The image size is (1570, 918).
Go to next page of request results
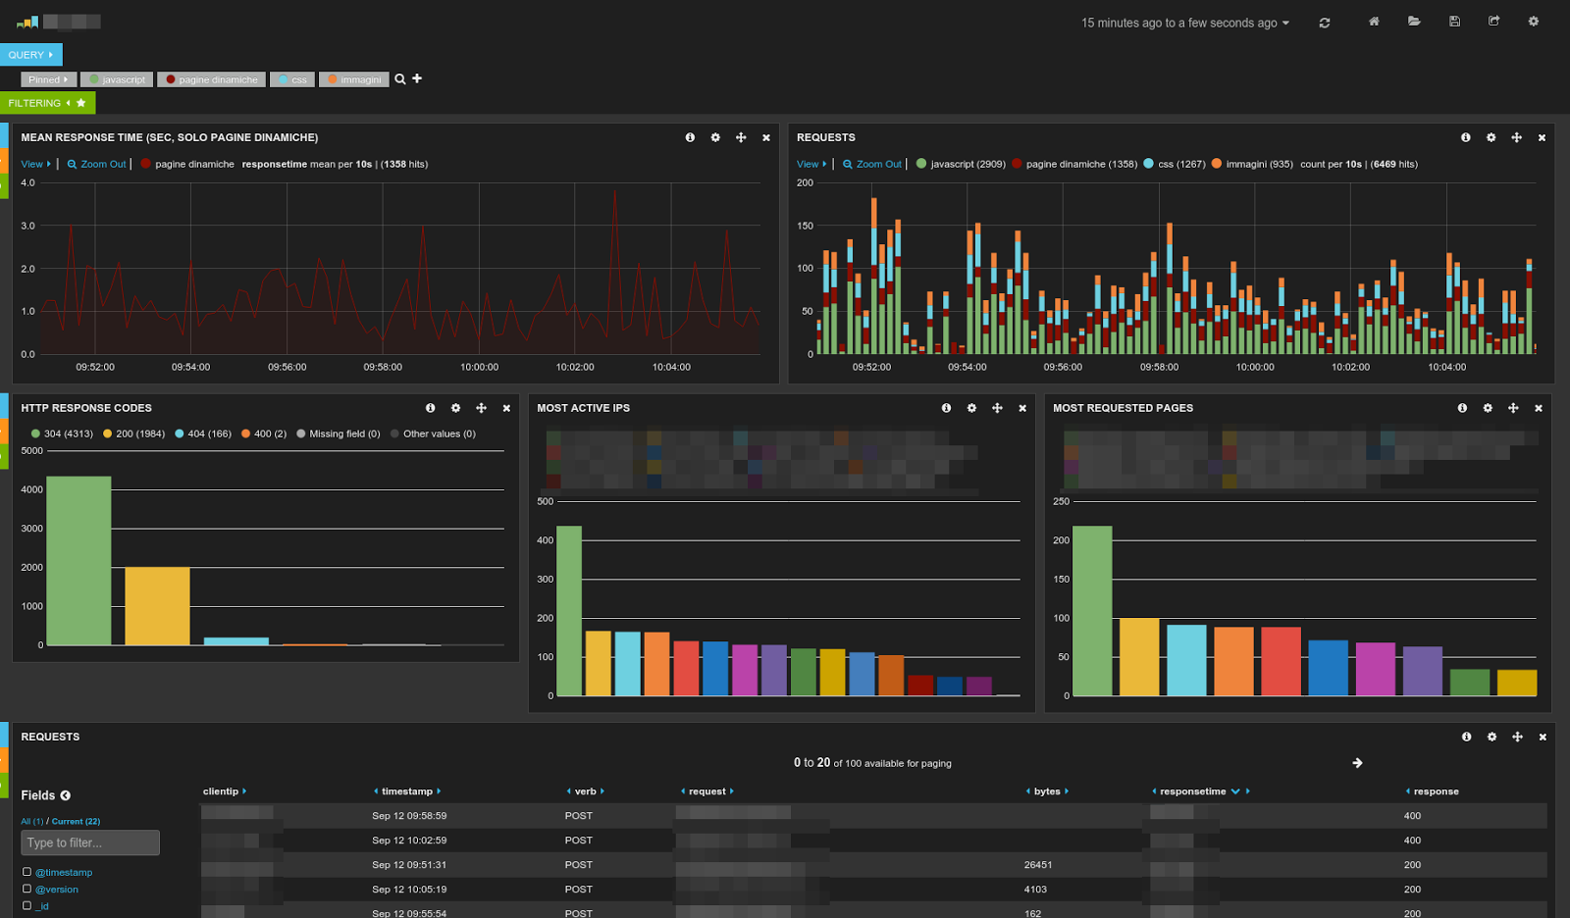point(1358,762)
